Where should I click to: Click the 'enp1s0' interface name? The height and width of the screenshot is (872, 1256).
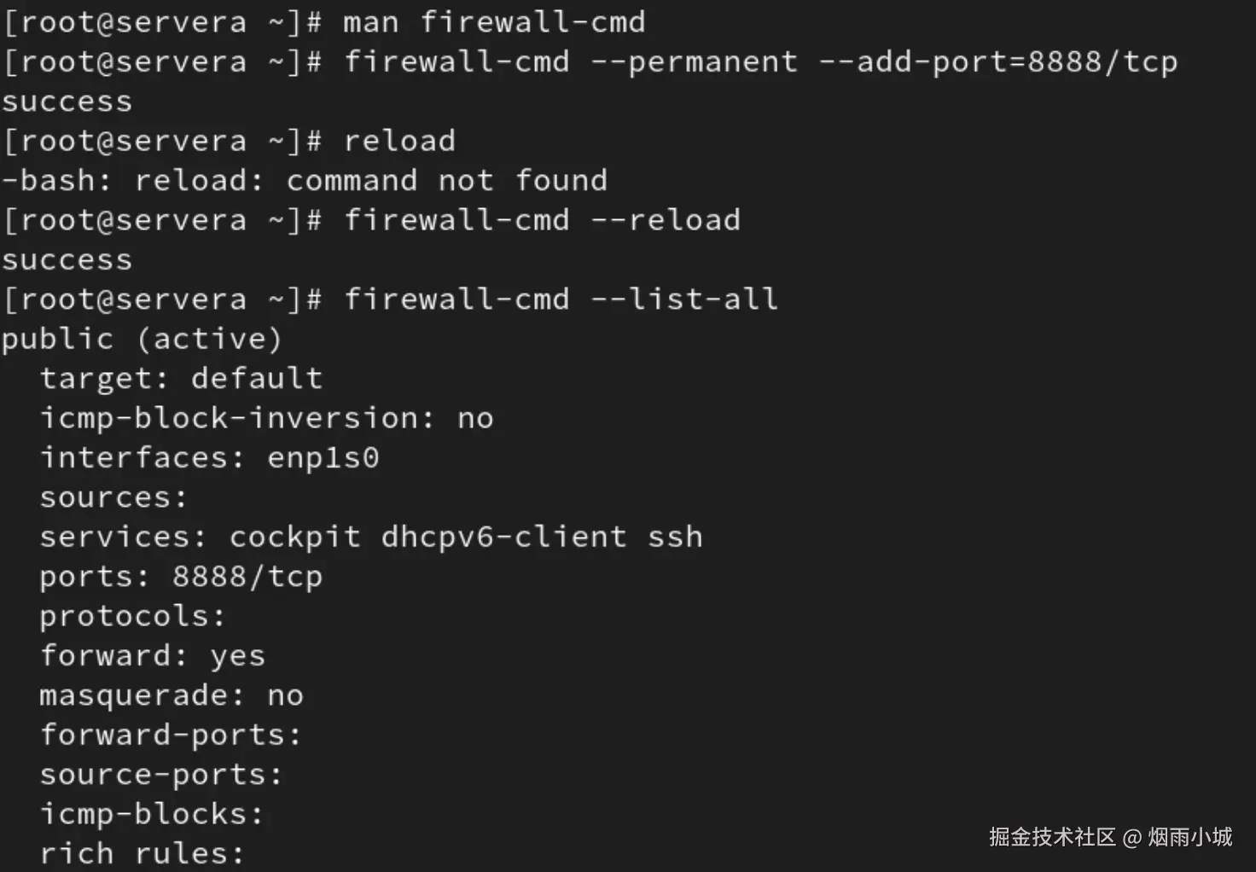(323, 458)
